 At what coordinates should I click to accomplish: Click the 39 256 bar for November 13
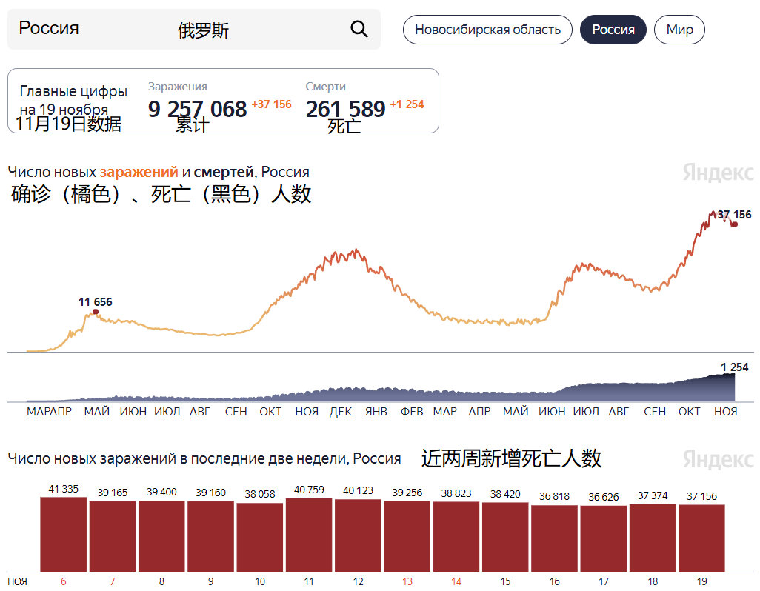click(407, 536)
